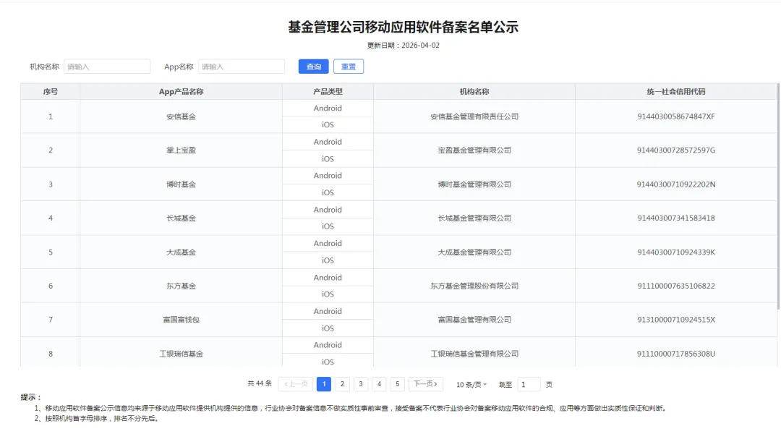The height and width of the screenshot is (434, 781).
Task: Click 博时基金管理有限公司 institution cell
Action: (474, 184)
